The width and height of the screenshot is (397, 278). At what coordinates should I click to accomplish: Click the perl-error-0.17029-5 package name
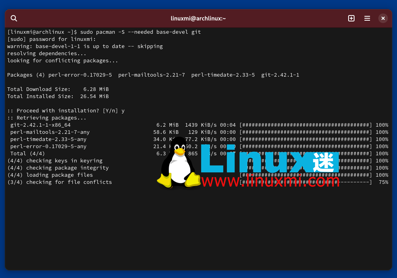pos(80,75)
